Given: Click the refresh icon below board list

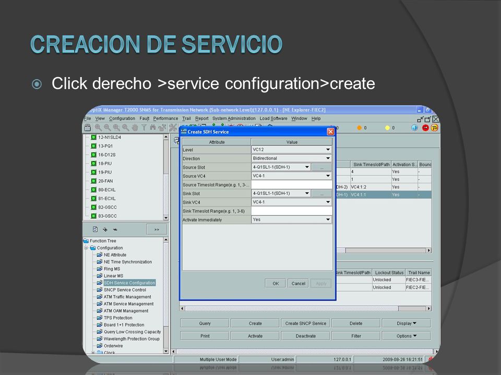Looking at the screenshot, I should tap(95, 229).
